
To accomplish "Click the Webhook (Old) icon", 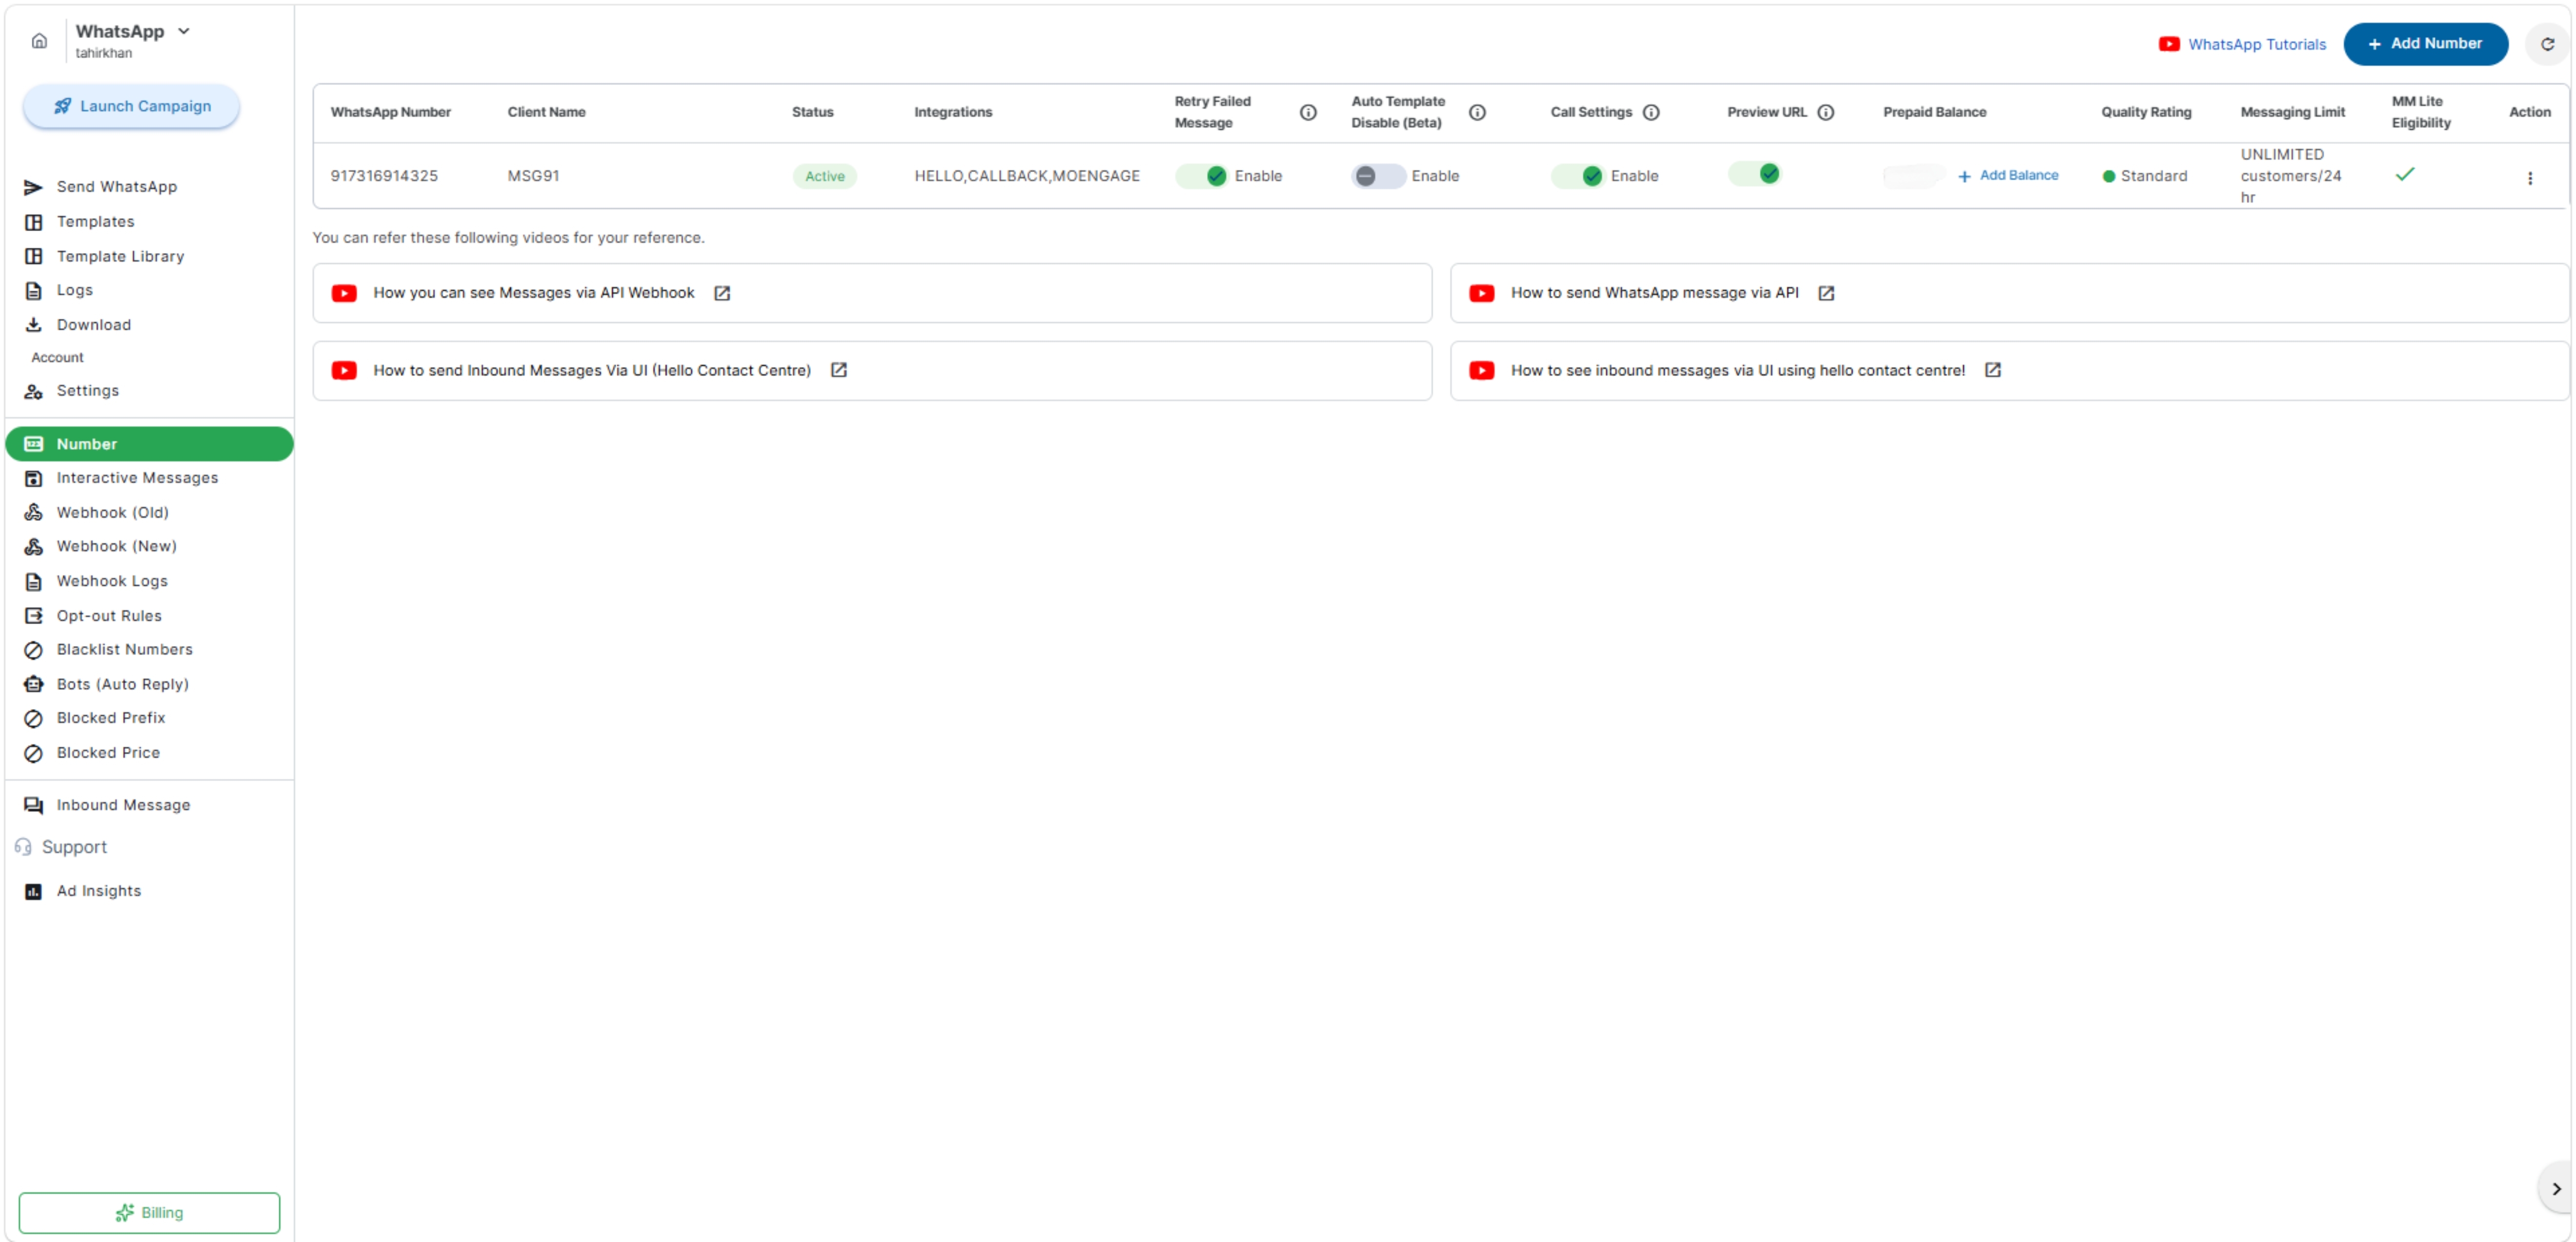I will 34,513.
